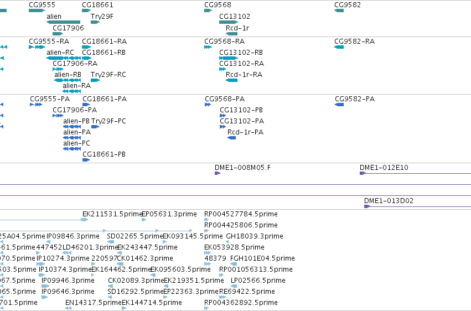Select EST EK243447.5prime label
471x311 pixels.
pyautogui.click(x=147, y=247)
